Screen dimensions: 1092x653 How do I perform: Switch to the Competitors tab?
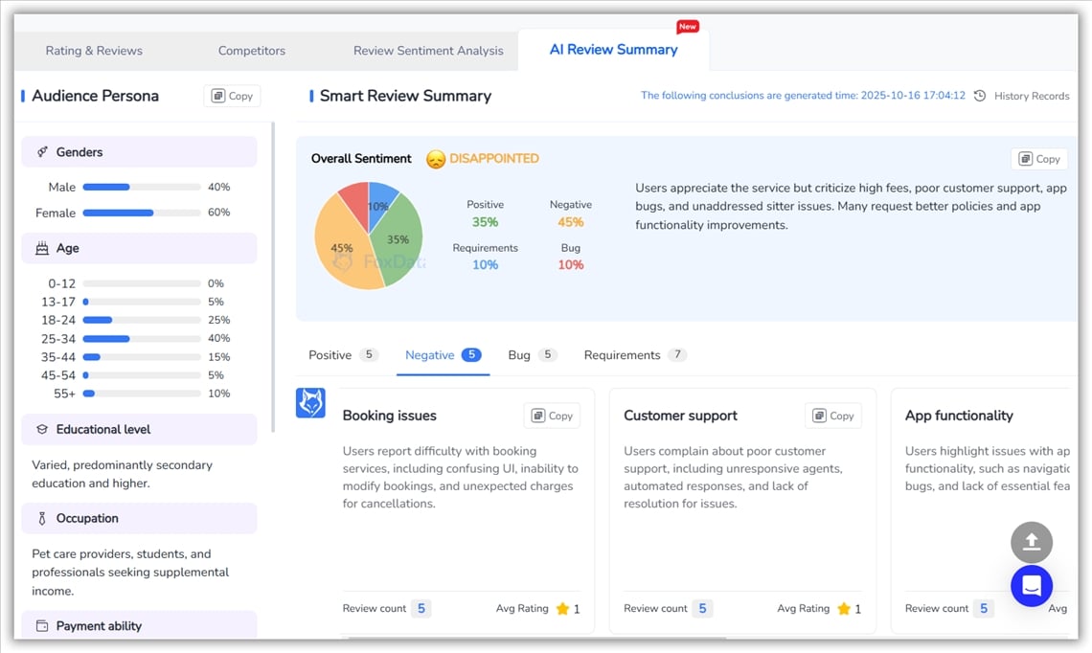(x=251, y=51)
